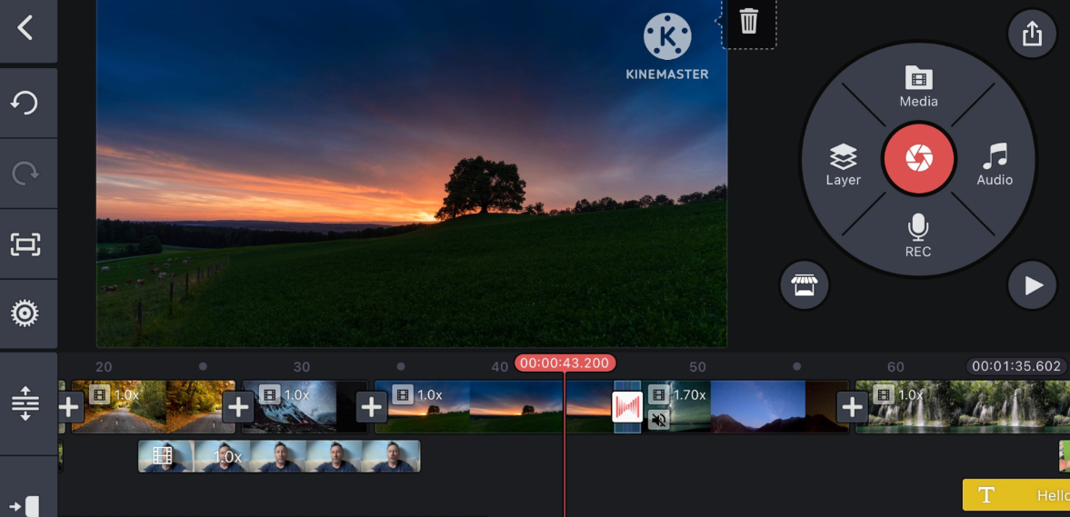Start voice recording with REC
This screenshot has width=1070, height=517.
[x=918, y=236]
